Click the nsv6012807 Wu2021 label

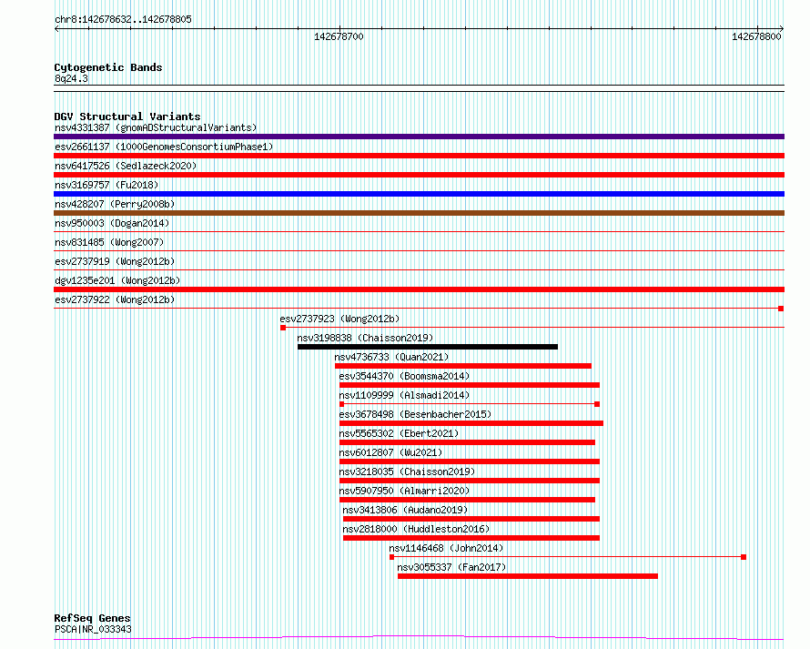tap(390, 452)
